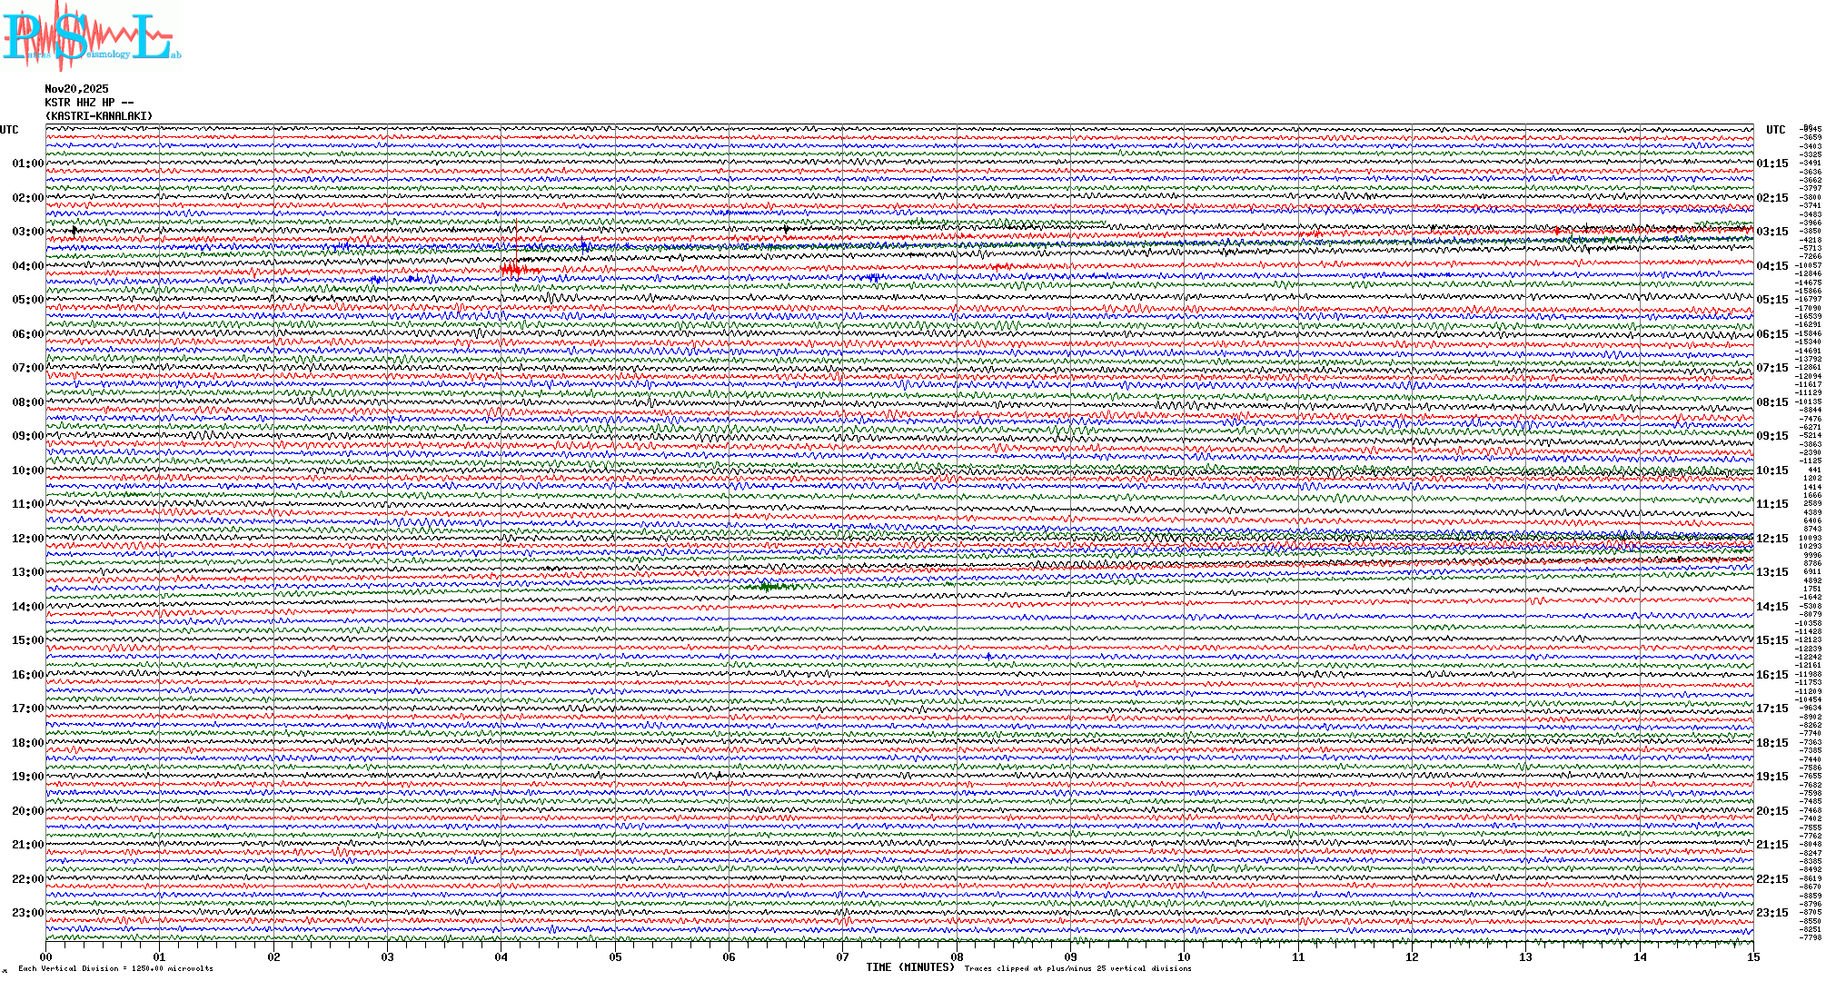Click the TIME (MINUTES) axis title
The image size is (1826, 981).
[909, 967]
